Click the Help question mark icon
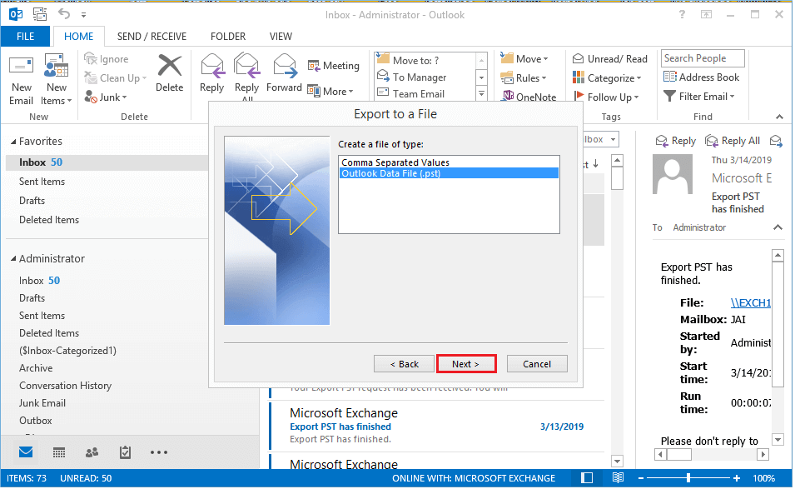Image resolution: width=795 pixels, height=489 pixels. coord(682,15)
